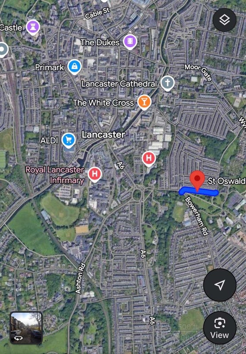246x354 pixels.
Task: Tap the navigation arrow location button
Action: [x=219, y=285]
